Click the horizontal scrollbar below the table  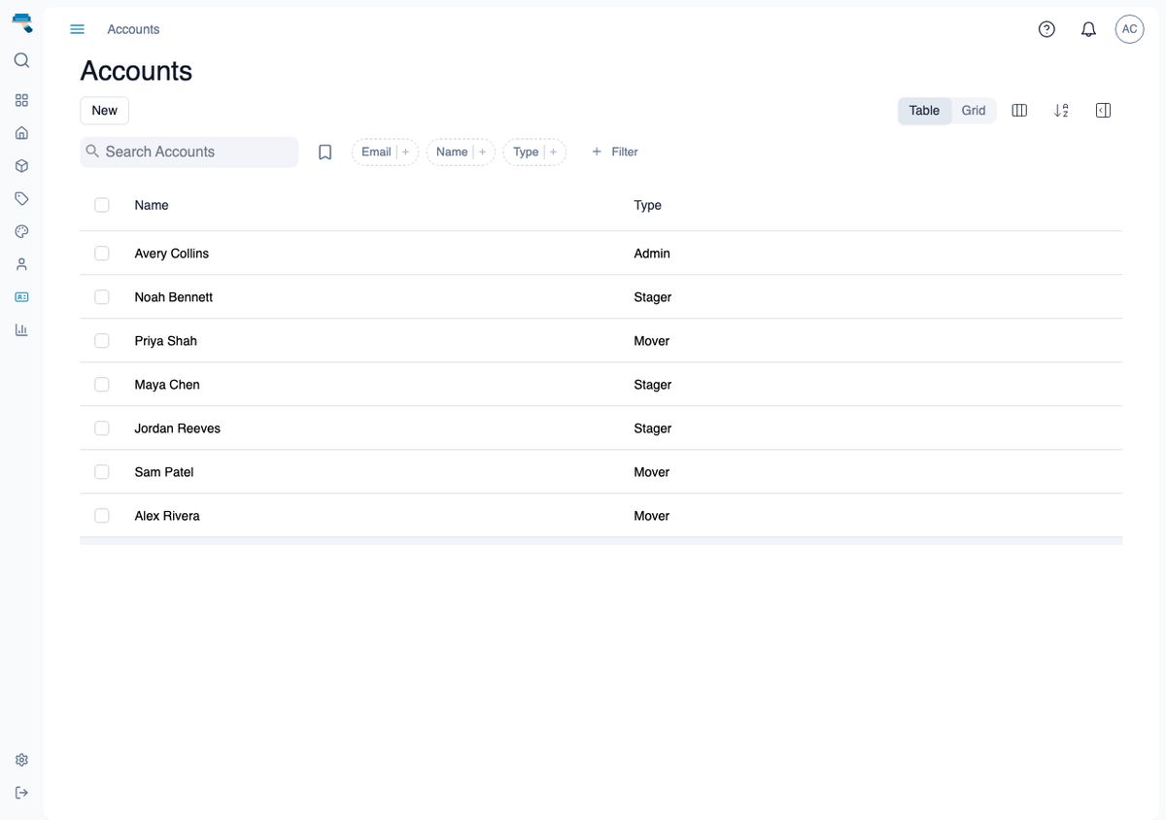(x=600, y=540)
